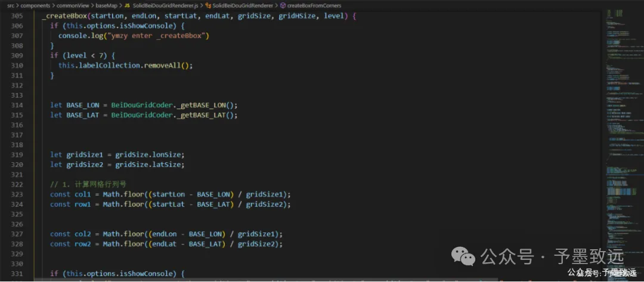Click col2 constant on line 327
The height and width of the screenshot is (282, 644).
point(82,234)
